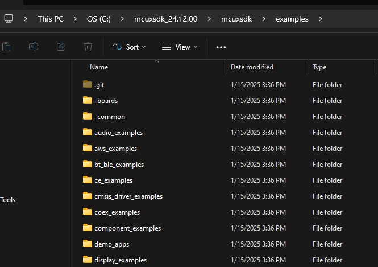Image resolution: width=378 pixels, height=267 pixels.
Task: Click the audio_examples folder icon
Action: tap(88, 132)
